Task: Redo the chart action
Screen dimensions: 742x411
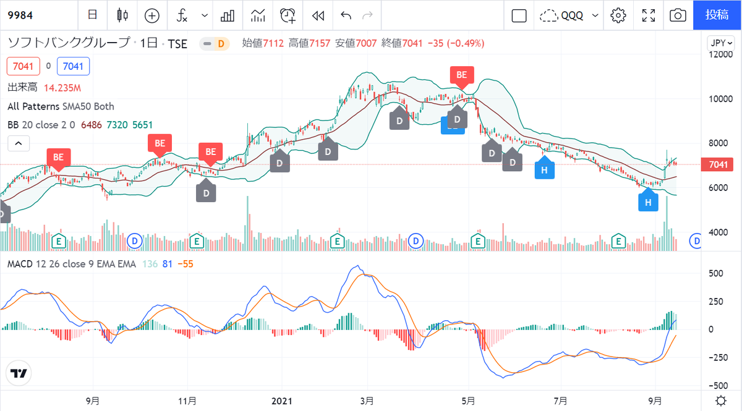Action: tap(367, 15)
